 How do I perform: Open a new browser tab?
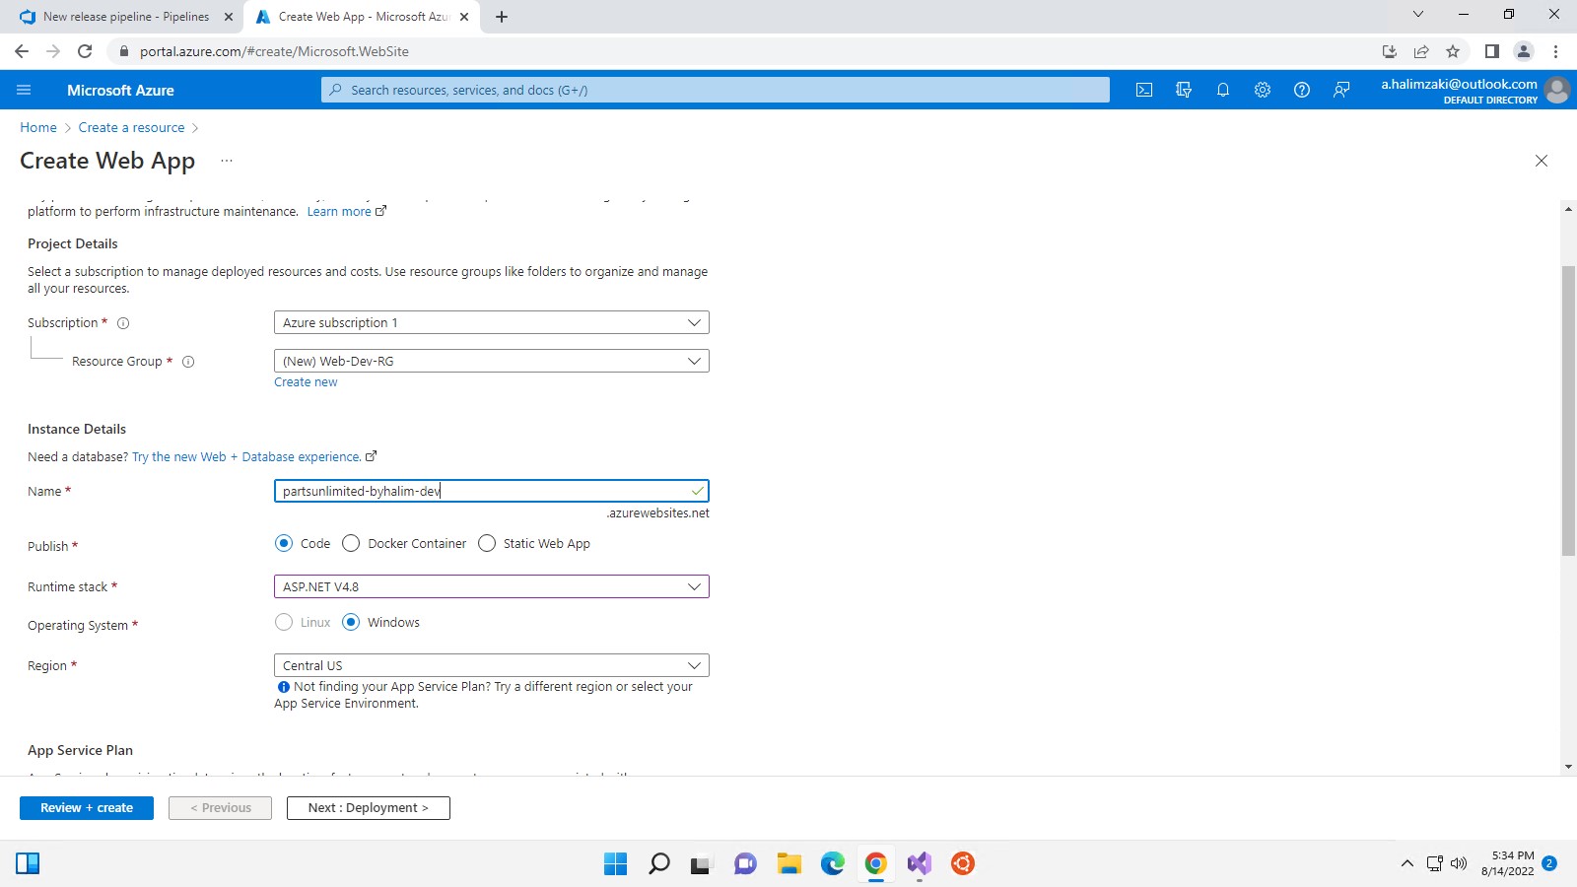(502, 17)
